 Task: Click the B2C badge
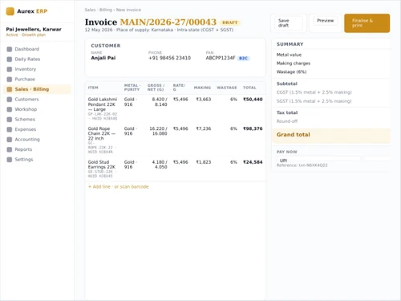click(x=243, y=59)
